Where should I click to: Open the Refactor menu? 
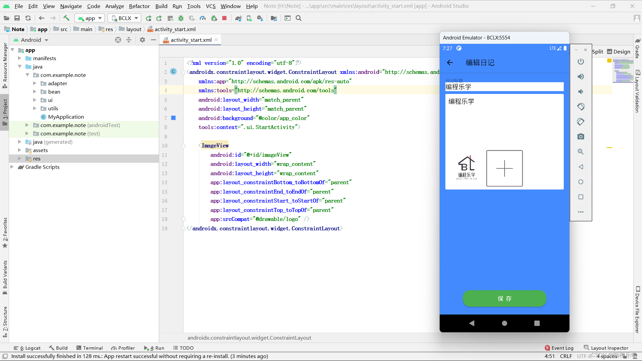coord(139,6)
